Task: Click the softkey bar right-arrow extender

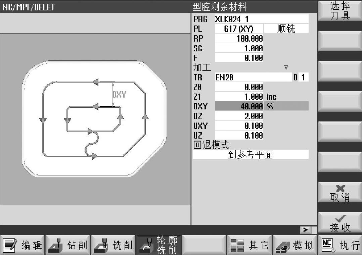Action: pos(305,230)
